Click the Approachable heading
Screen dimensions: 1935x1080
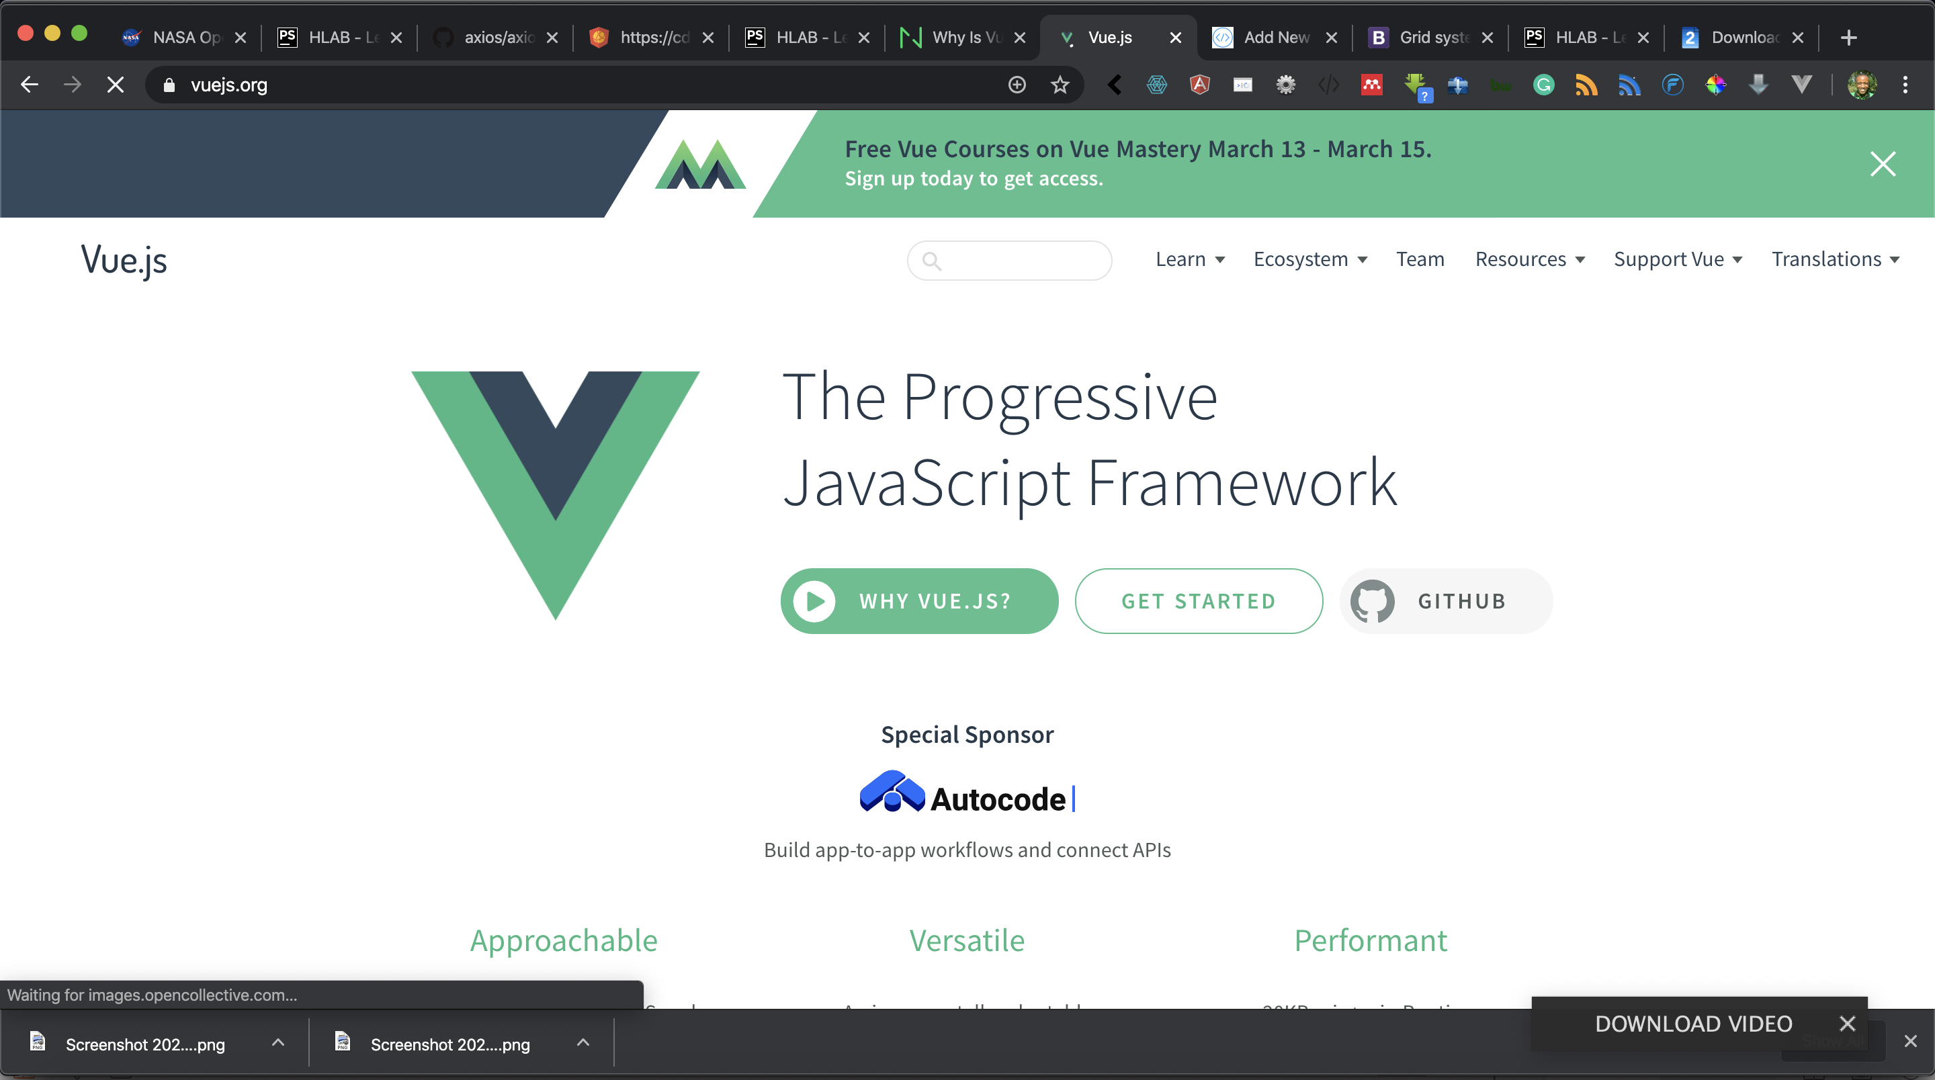564,940
